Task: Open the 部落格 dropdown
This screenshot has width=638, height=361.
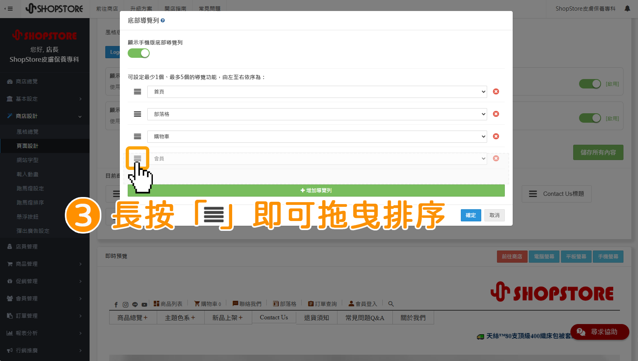Action: click(317, 114)
